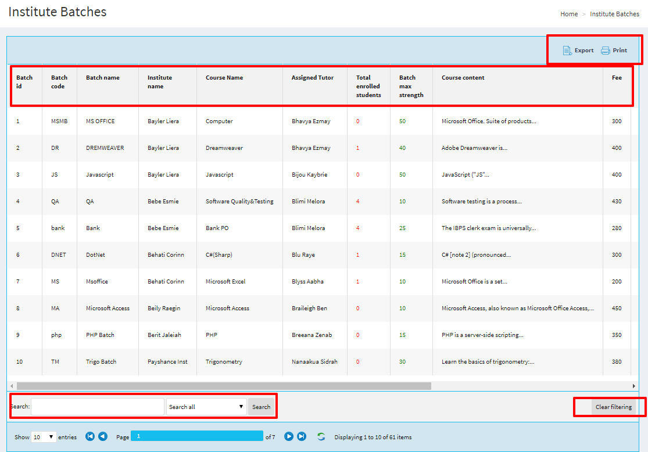648x452 pixels.
Task: Click the Clear filtering button
Action: [613, 407]
